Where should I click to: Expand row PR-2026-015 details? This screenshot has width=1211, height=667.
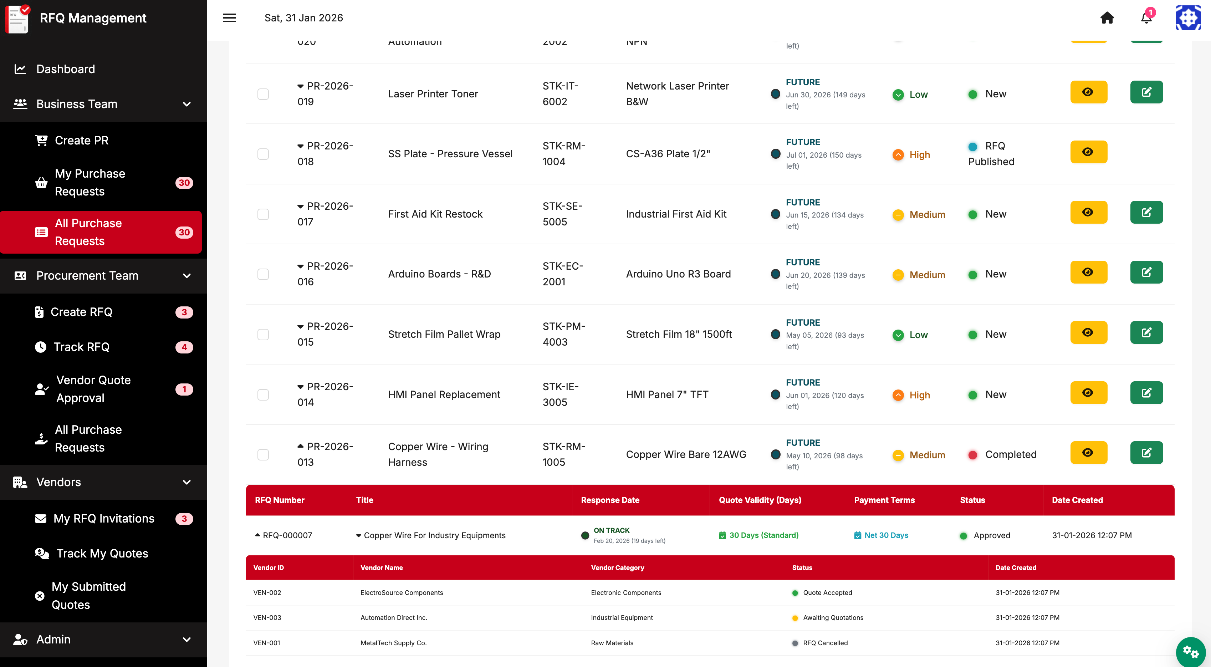pyautogui.click(x=300, y=326)
